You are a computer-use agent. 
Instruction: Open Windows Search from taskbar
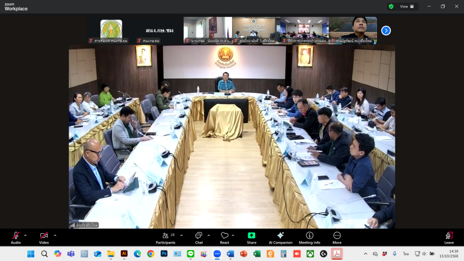click(44, 254)
